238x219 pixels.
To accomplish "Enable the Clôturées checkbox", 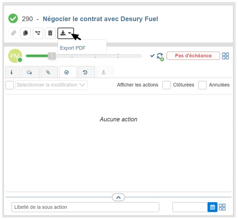I will click(167, 85).
